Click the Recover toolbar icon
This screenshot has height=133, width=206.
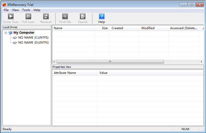point(46,16)
